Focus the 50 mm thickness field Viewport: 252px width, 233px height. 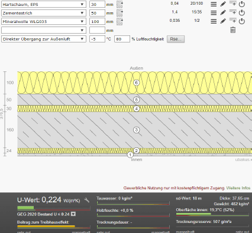(x=97, y=13)
